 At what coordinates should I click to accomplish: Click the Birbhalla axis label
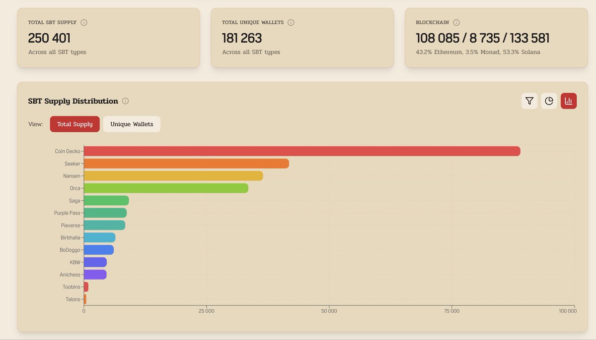(x=70, y=238)
